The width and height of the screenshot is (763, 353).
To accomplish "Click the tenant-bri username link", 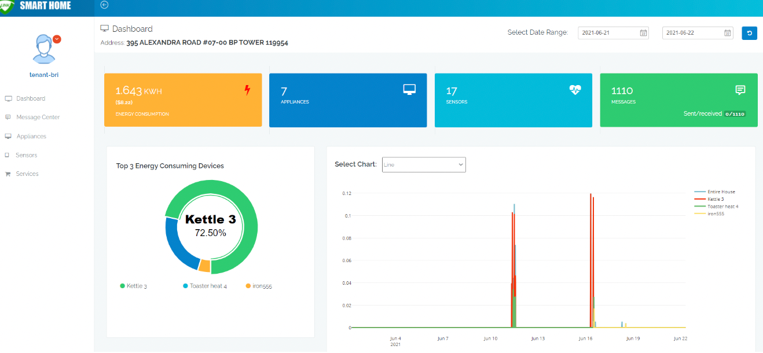I will [44, 75].
